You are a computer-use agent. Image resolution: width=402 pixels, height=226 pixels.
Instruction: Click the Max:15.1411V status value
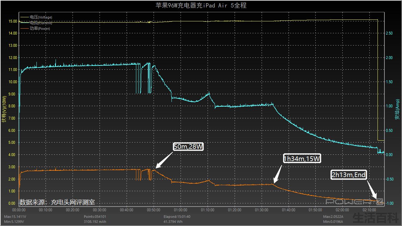pos(15,217)
